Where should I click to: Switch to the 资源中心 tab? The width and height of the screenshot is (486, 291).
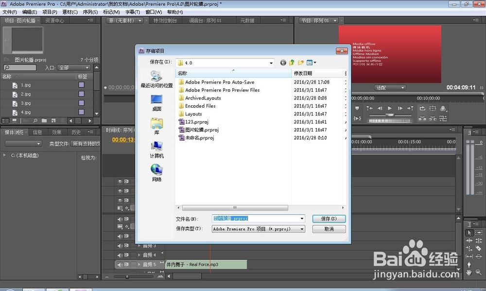54,20
